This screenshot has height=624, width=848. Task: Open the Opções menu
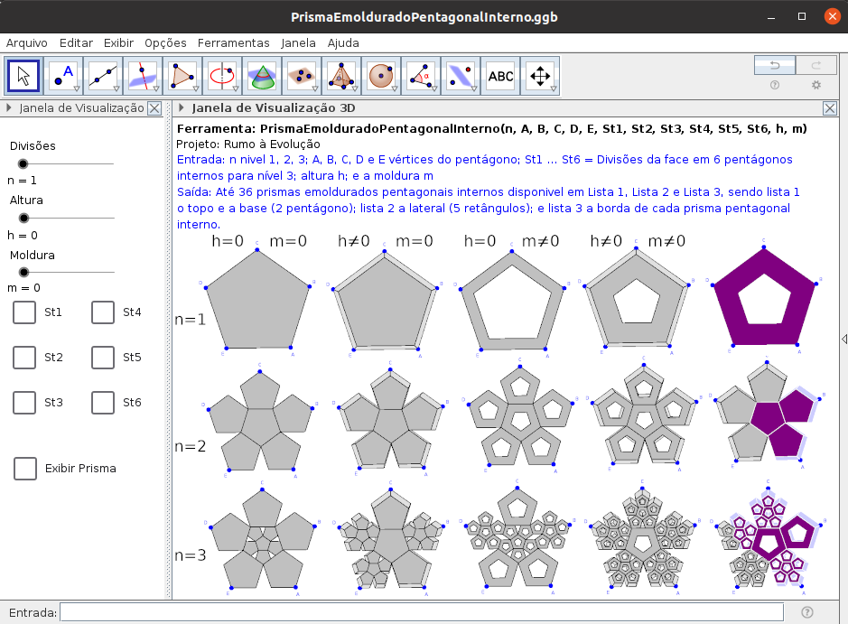pyautogui.click(x=165, y=42)
